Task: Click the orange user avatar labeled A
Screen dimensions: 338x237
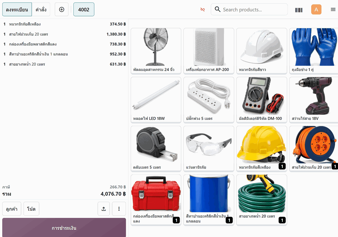Action: (x=316, y=10)
